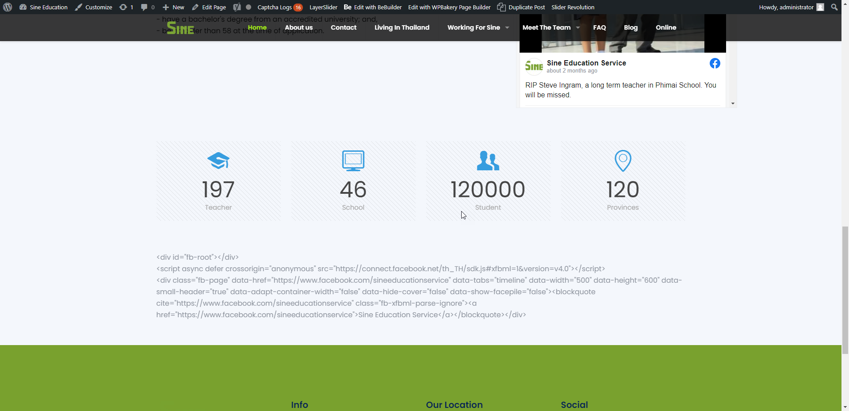
Task: Open the Blog nav link
Action: 631,27
